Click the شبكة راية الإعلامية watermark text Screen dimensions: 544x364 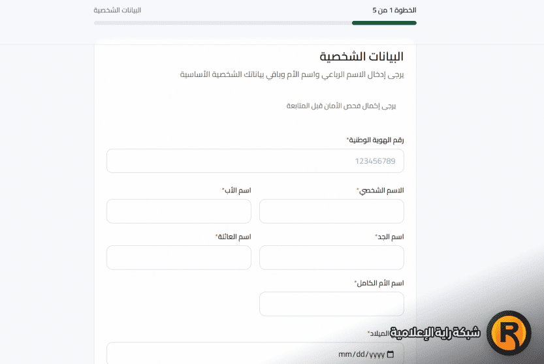(x=435, y=333)
